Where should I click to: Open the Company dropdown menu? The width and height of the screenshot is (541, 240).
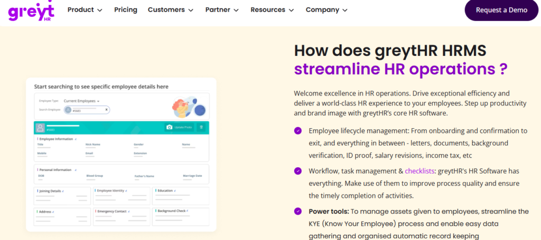tap(327, 10)
